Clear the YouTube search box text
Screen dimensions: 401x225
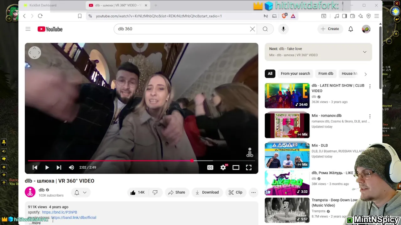(253, 29)
